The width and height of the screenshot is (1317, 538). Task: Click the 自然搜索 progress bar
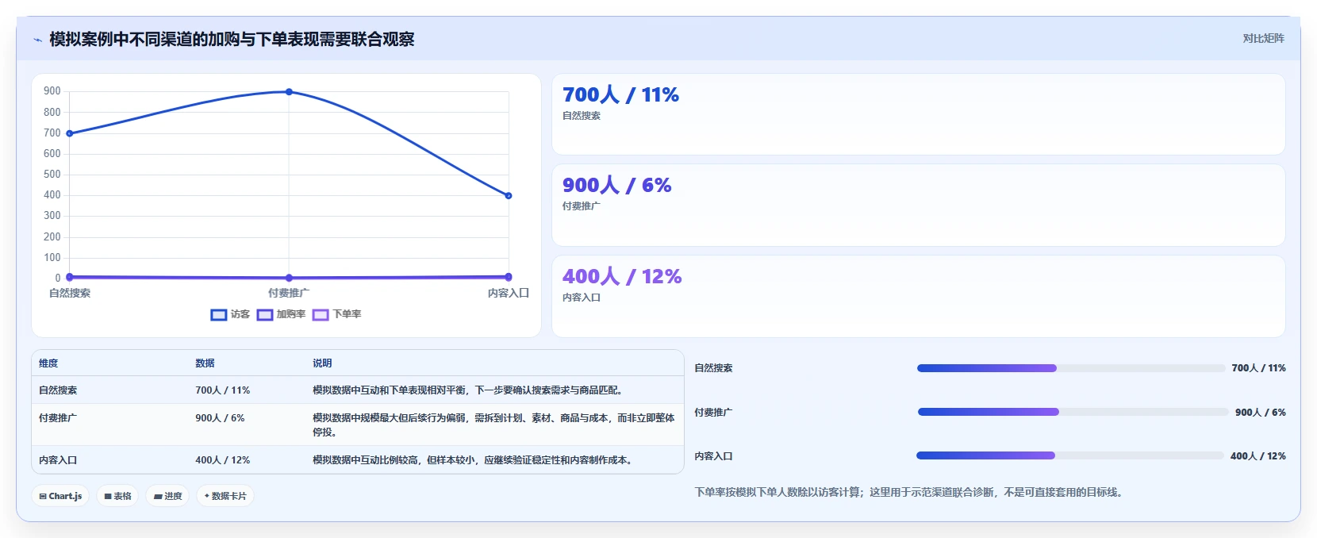[x=1071, y=368]
